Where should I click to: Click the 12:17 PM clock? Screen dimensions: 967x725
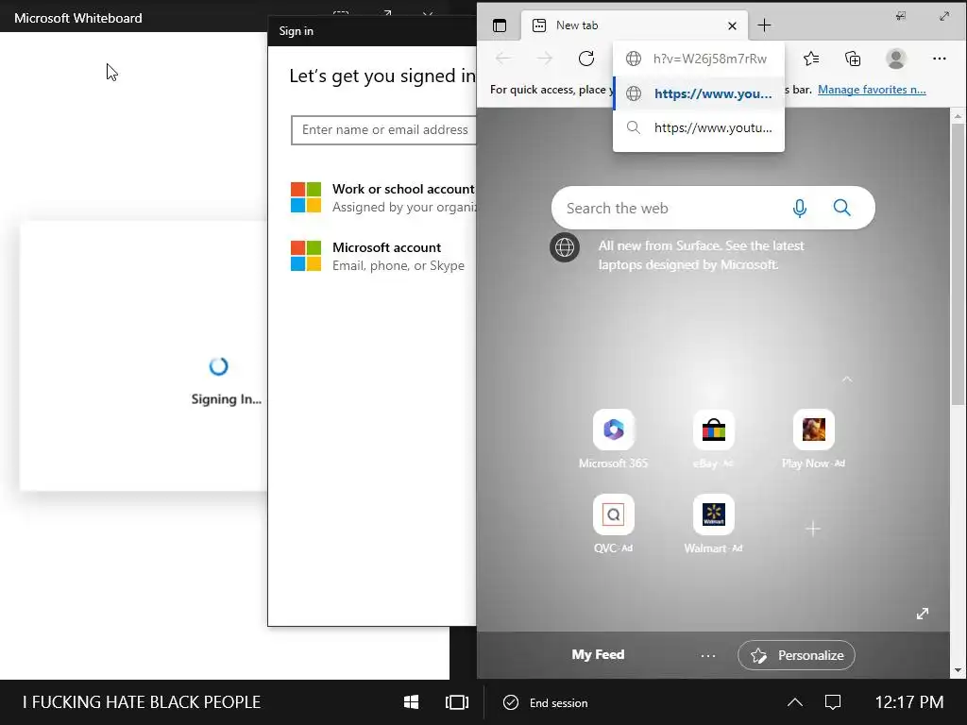point(909,702)
